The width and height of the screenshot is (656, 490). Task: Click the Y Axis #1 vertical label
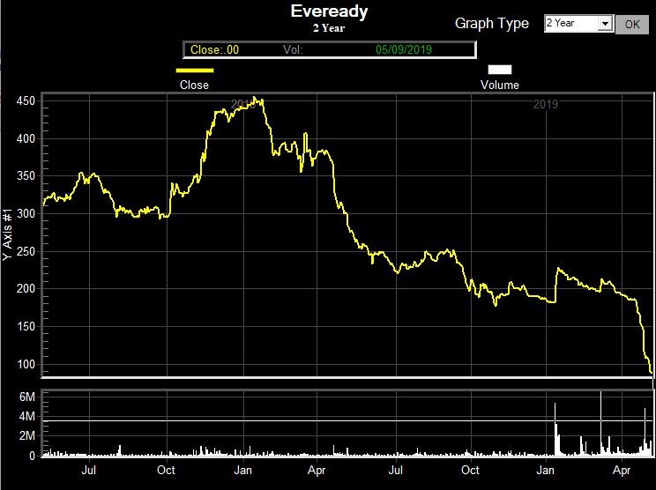click(x=8, y=234)
